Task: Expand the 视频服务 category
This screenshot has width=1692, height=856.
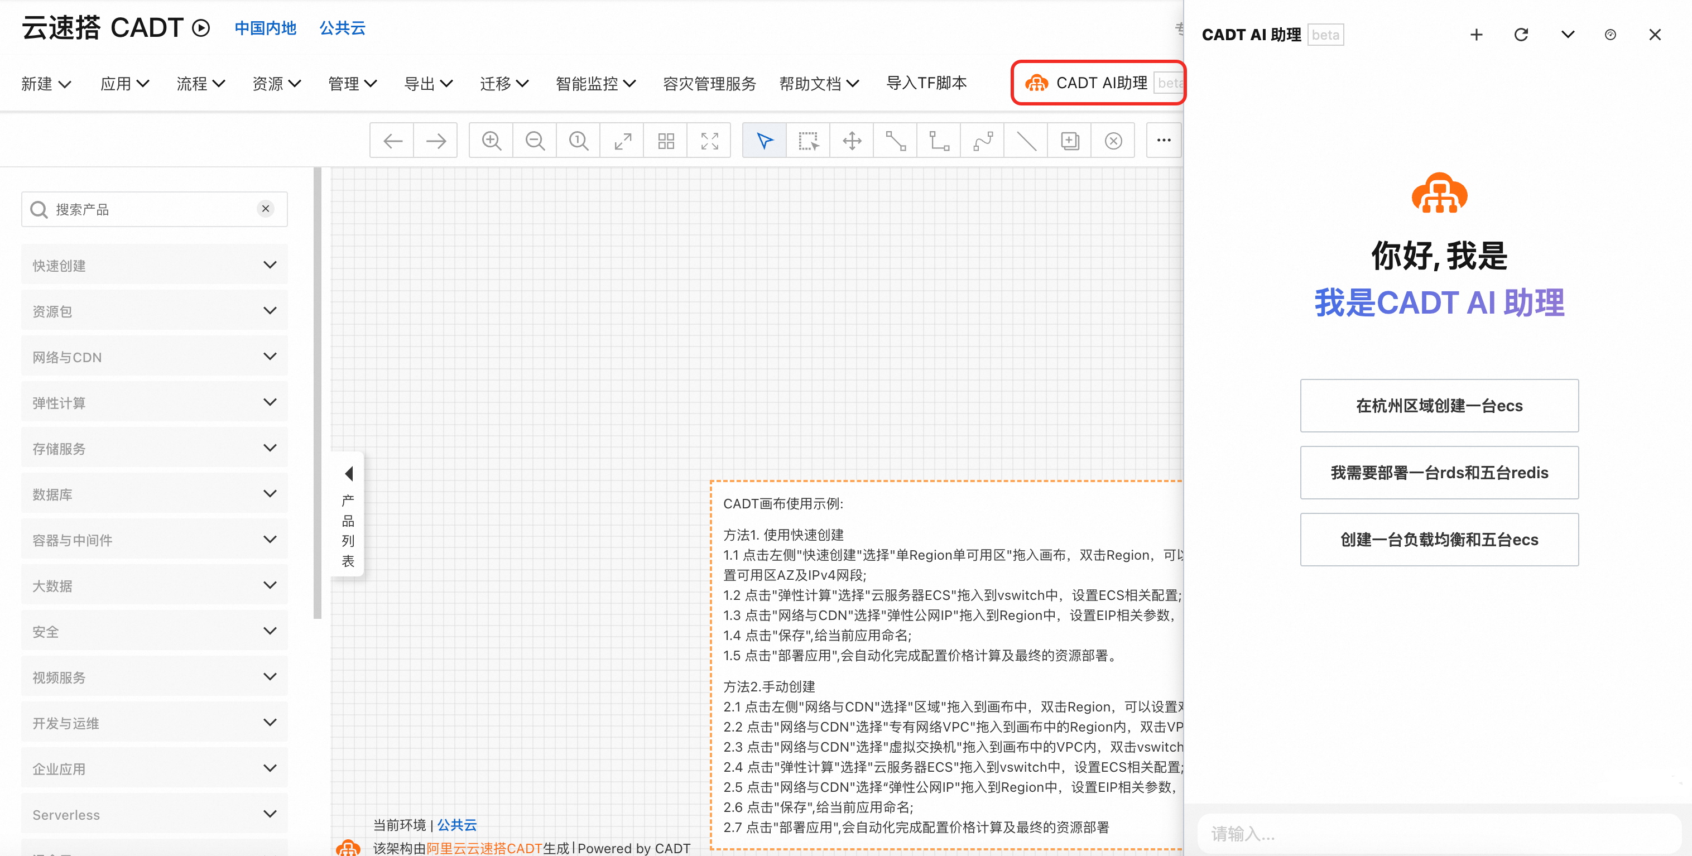Action: tap(155, 677)
